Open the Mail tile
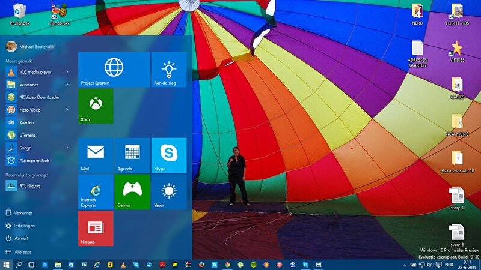This screenshot has height=270, width=481. 96,155
